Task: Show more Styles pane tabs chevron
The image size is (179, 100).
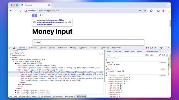Action: 160,51
